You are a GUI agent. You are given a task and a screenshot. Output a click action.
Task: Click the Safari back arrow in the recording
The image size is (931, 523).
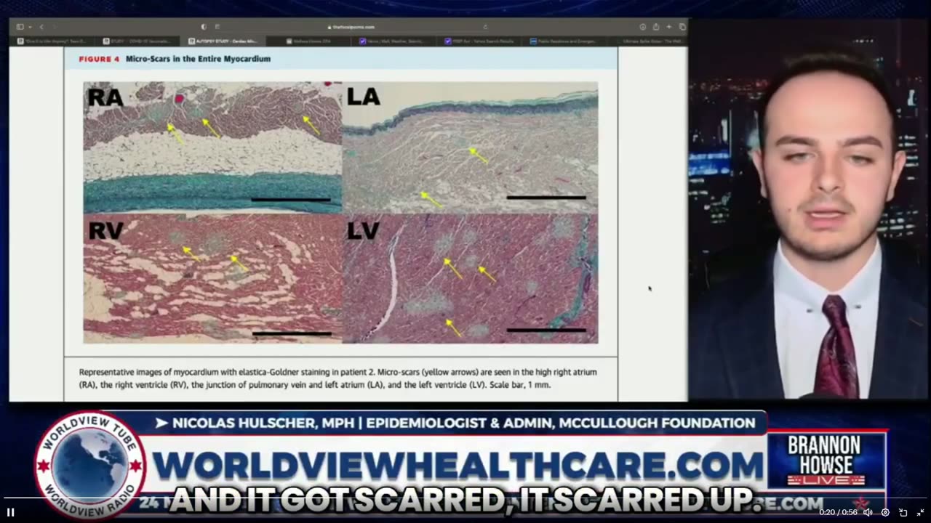(x=42, y=27)
